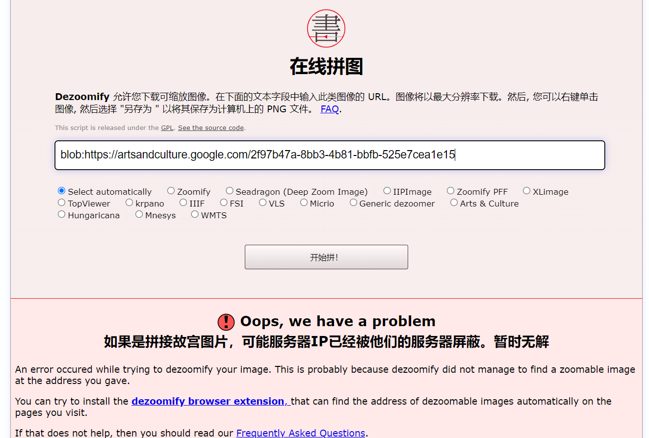Open the FAQ link
Viewport: 649px width, 438px height.
(329, 109)
